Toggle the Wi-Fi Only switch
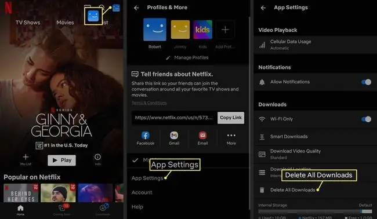This screenshot has height=219, width=377. click(366, 119)
